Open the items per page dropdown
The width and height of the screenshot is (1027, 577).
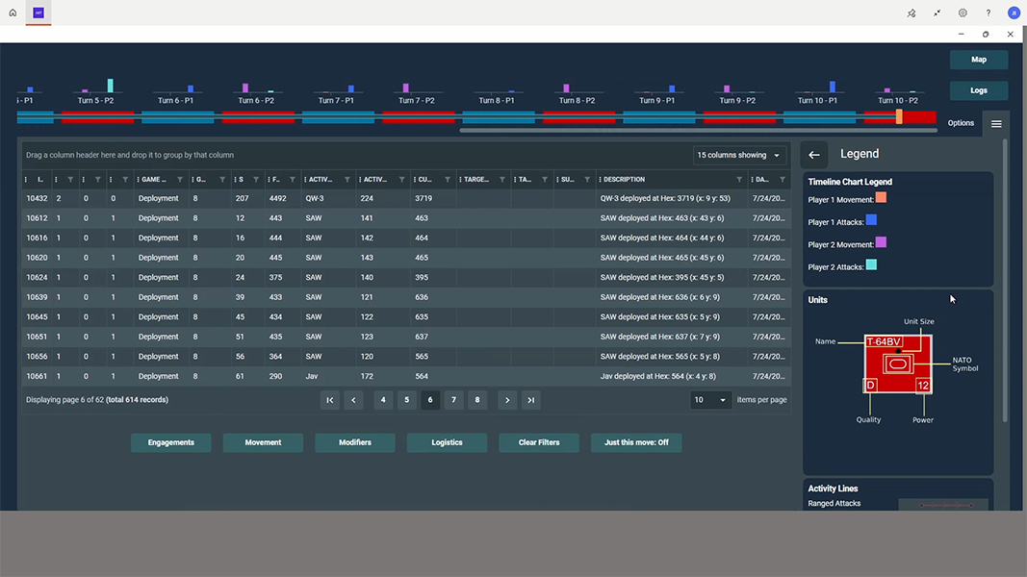710,400
